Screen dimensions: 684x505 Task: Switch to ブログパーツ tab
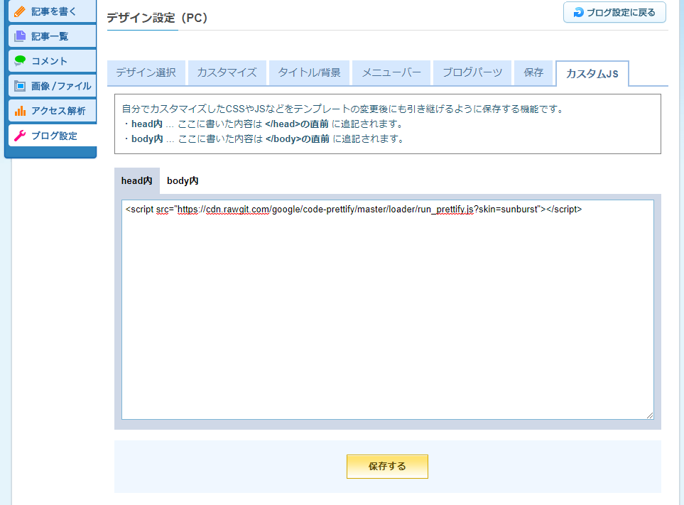[472, 73]
